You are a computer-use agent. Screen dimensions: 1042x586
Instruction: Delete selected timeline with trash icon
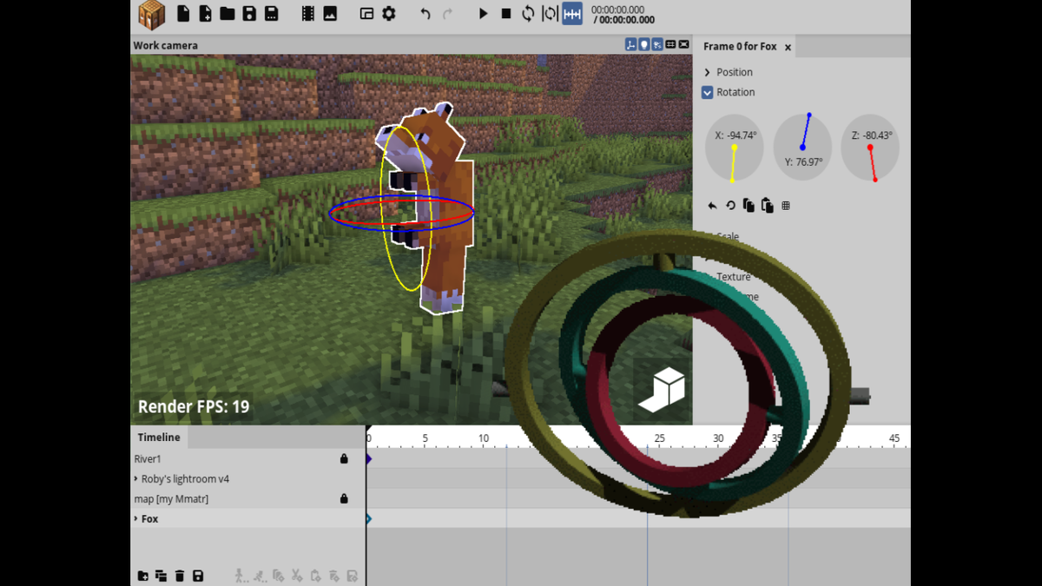point(180,576)
